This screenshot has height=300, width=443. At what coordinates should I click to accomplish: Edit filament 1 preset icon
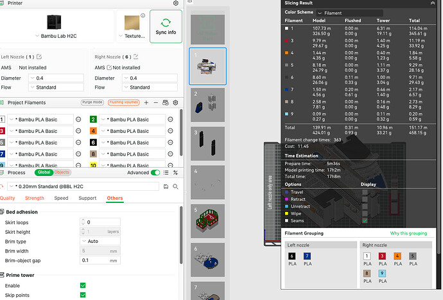(x=78, y=119)
